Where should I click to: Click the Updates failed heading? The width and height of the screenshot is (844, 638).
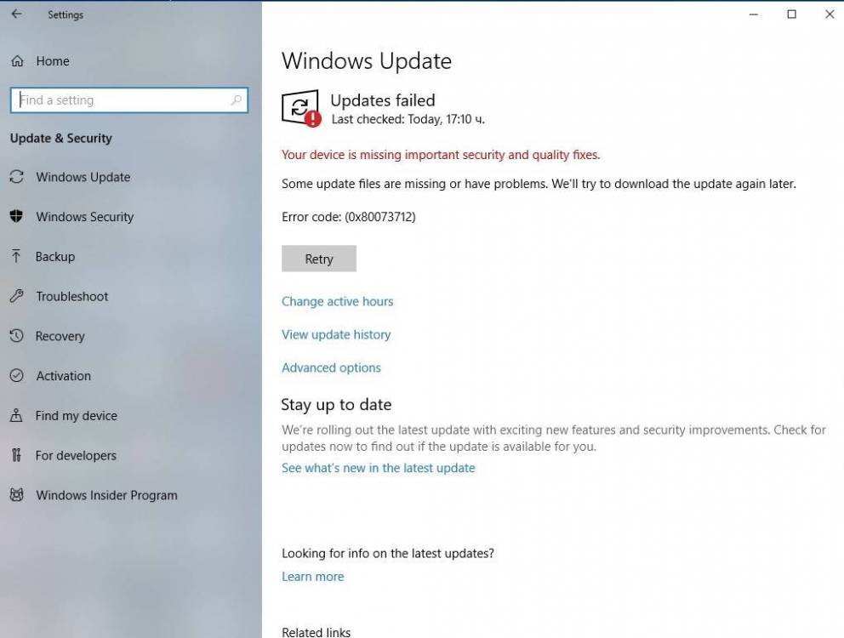[x=382, y=100]
